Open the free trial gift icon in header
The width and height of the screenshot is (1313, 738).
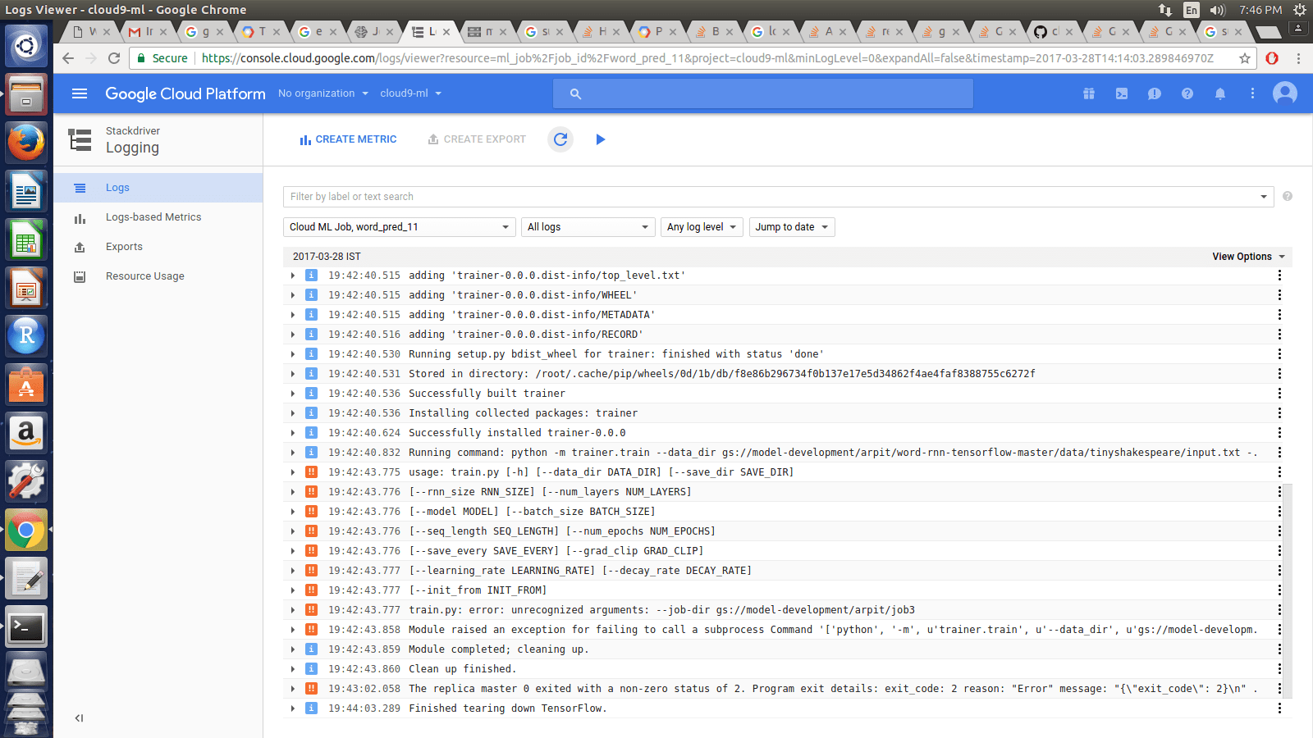point(1089,93)
